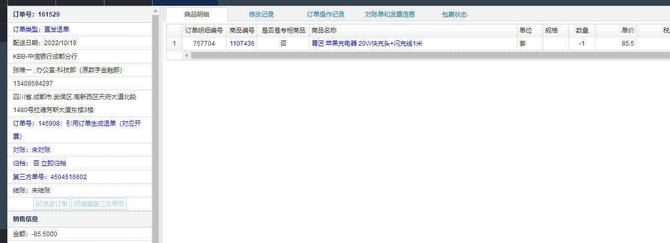The height and width of the screenshot is (243, 670).
Task: Click the contact line 张唯一, 办公室-科技部
Action: click(68, 70)
